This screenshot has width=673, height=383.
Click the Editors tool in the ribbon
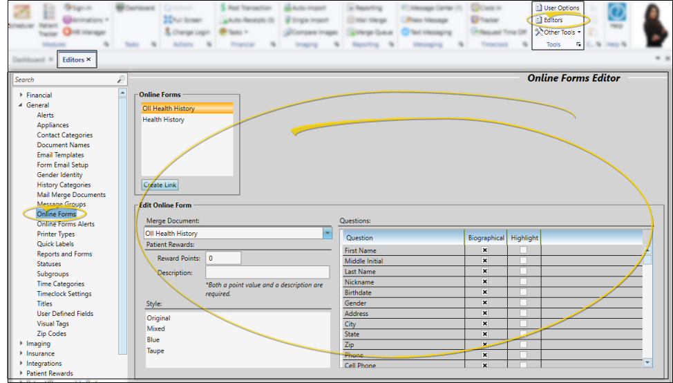pyautogui.click(x=553, y=20)
